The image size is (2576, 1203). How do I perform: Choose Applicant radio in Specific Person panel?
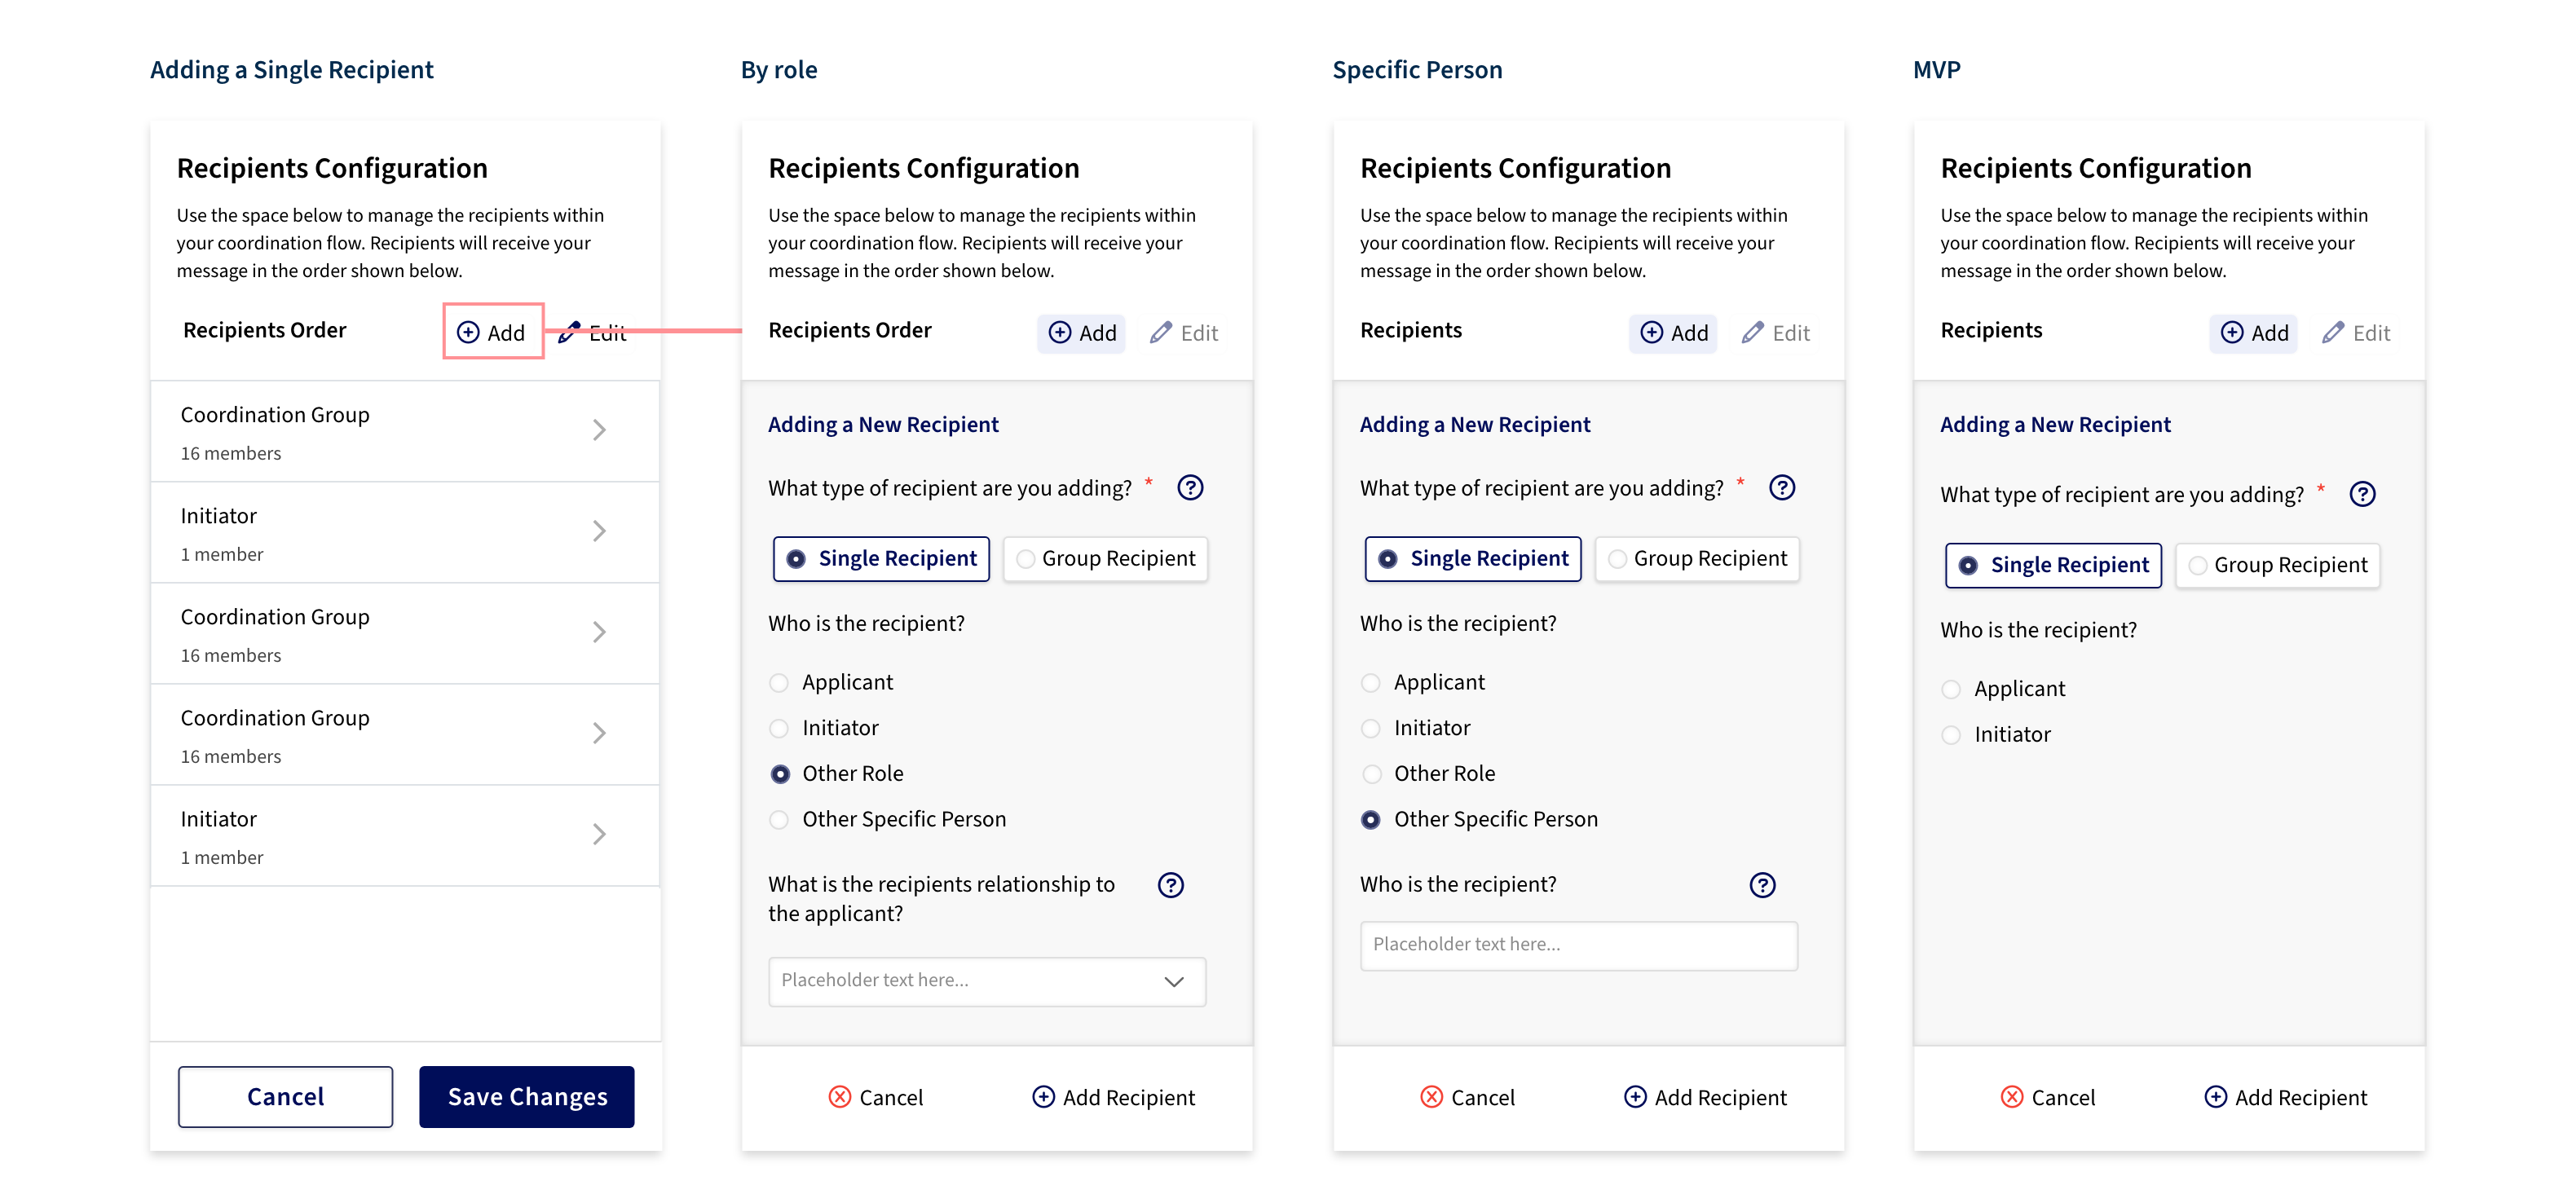point(1371,682)
